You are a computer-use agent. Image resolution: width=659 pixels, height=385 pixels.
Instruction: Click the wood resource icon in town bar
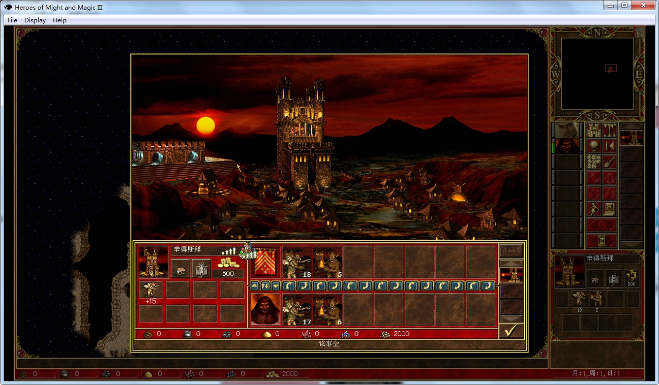click(147, 334)
